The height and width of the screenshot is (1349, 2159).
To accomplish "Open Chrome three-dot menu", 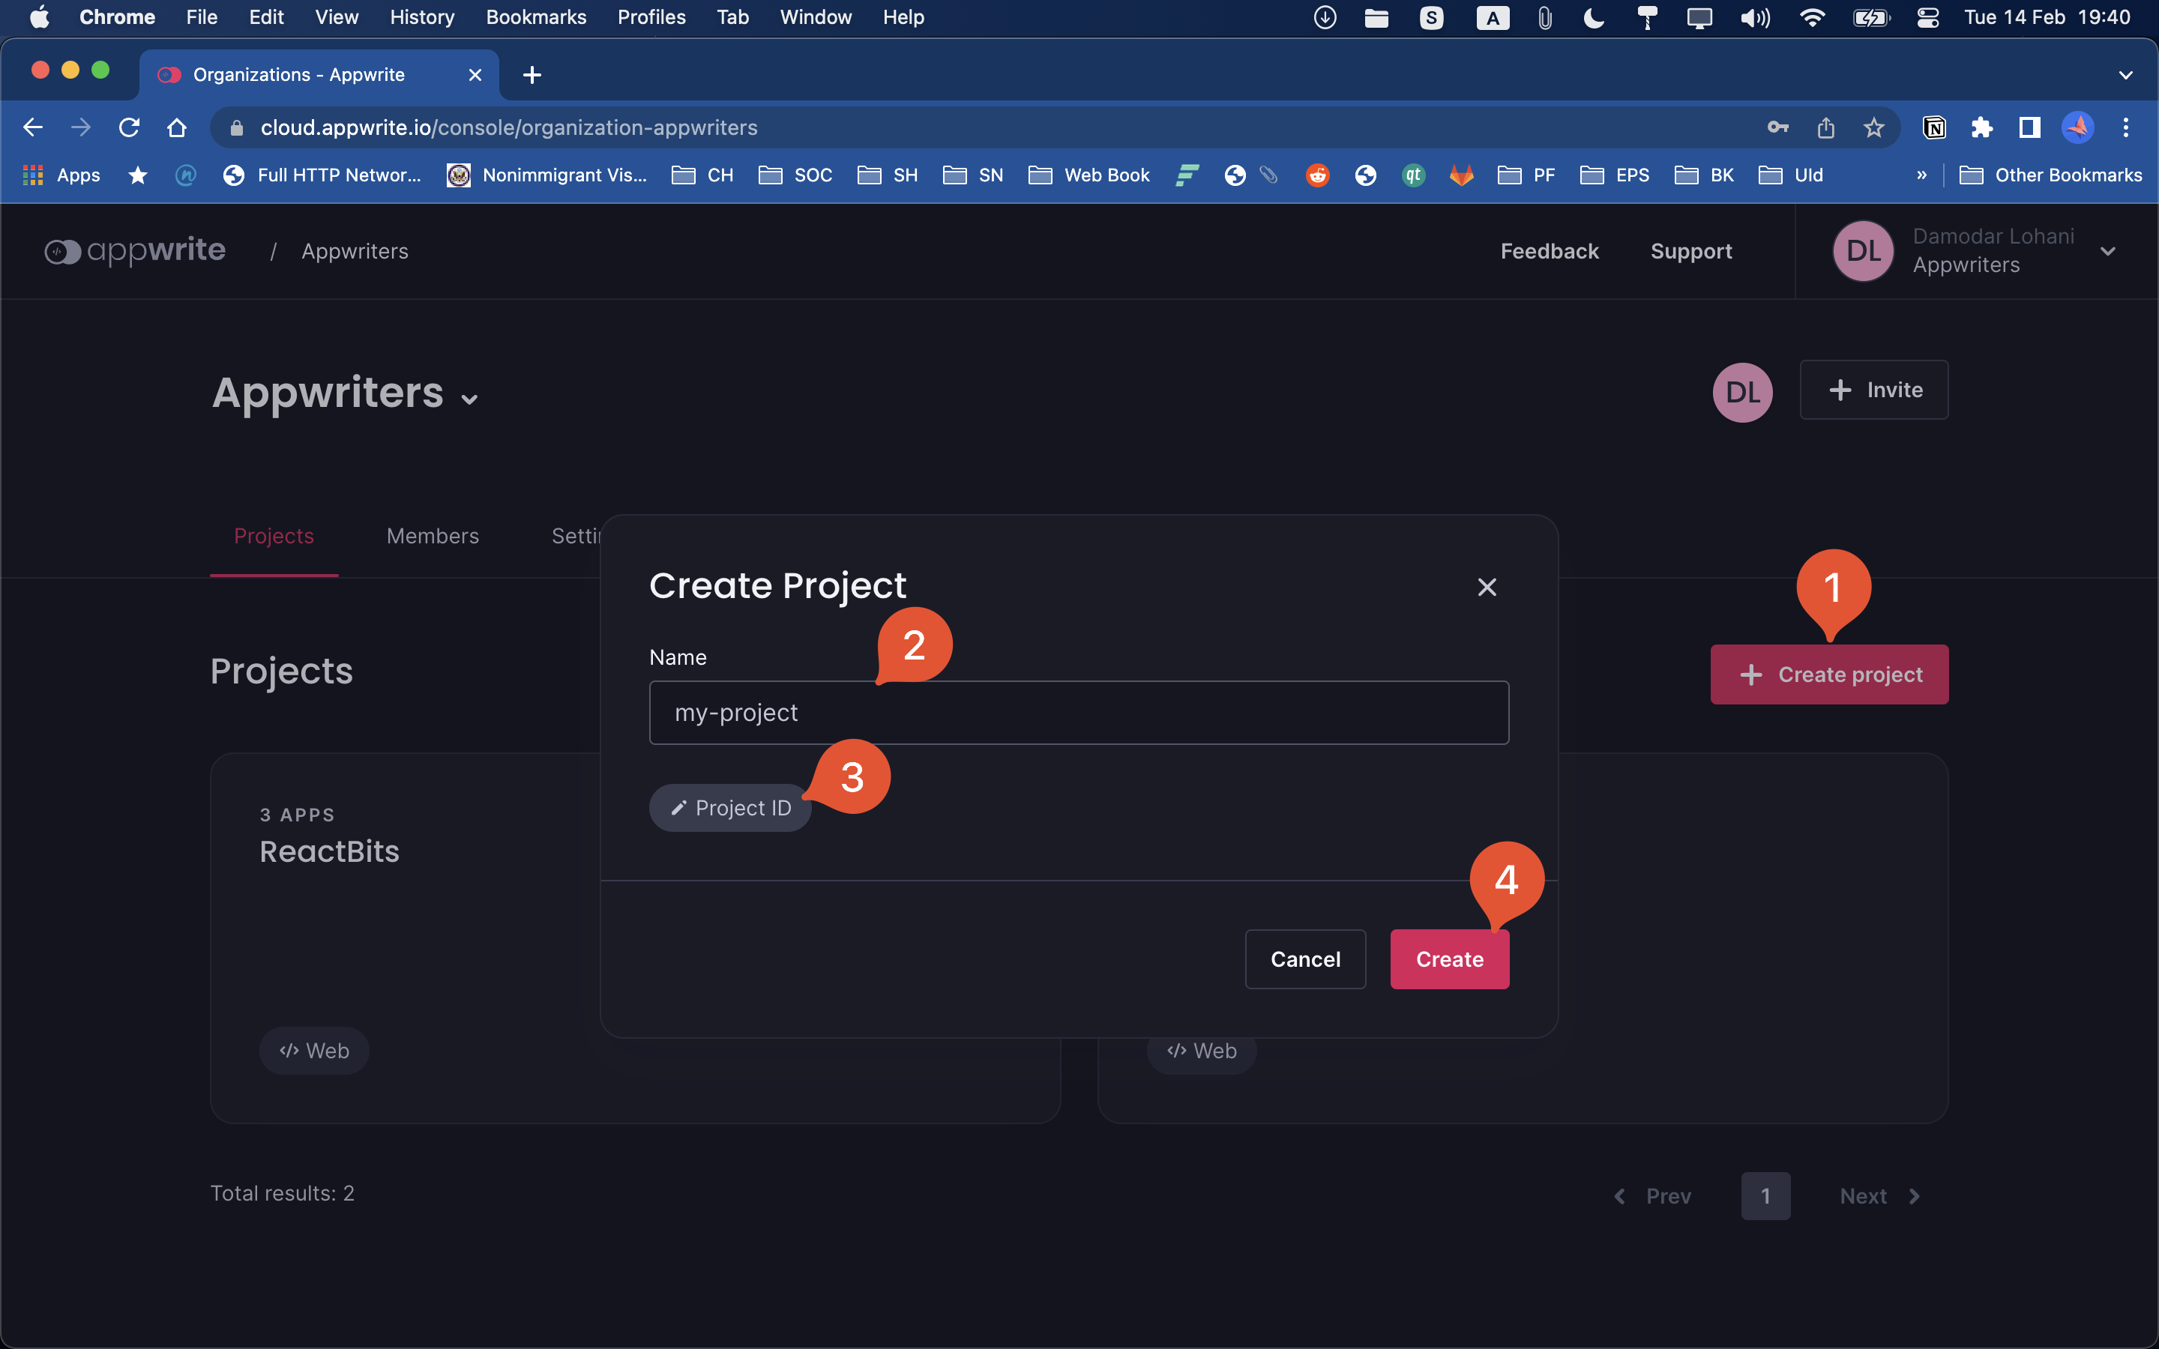I will [x=2126, y=127].
